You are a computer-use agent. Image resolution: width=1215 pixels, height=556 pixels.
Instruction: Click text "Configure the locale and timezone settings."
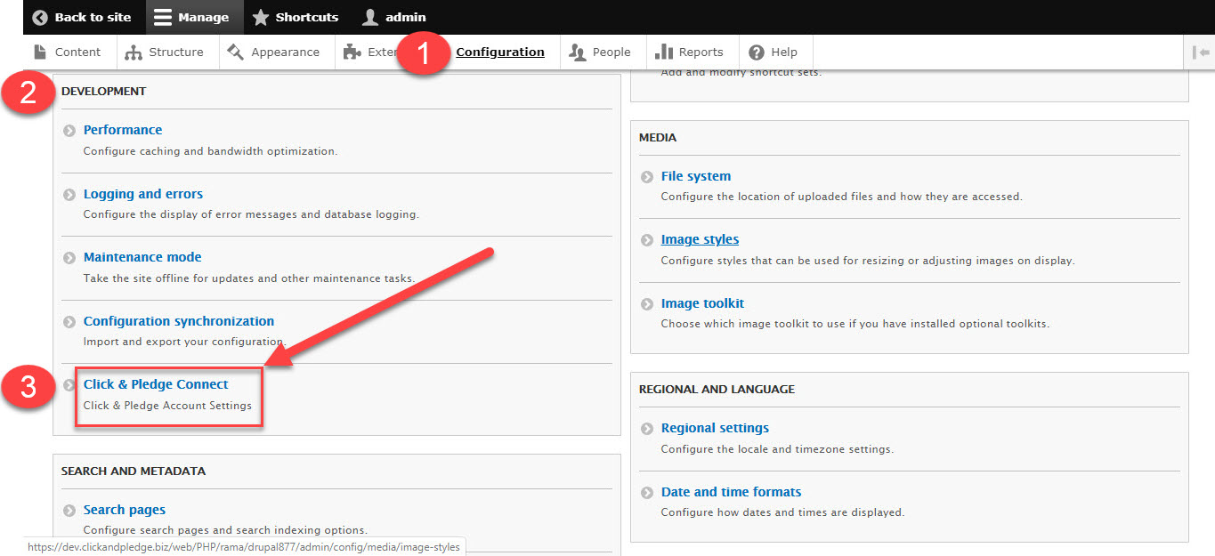point(777,449)
